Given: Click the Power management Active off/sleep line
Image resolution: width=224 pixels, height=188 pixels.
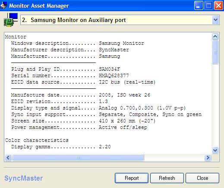Looking at the screenshot, I should (79, 127).
